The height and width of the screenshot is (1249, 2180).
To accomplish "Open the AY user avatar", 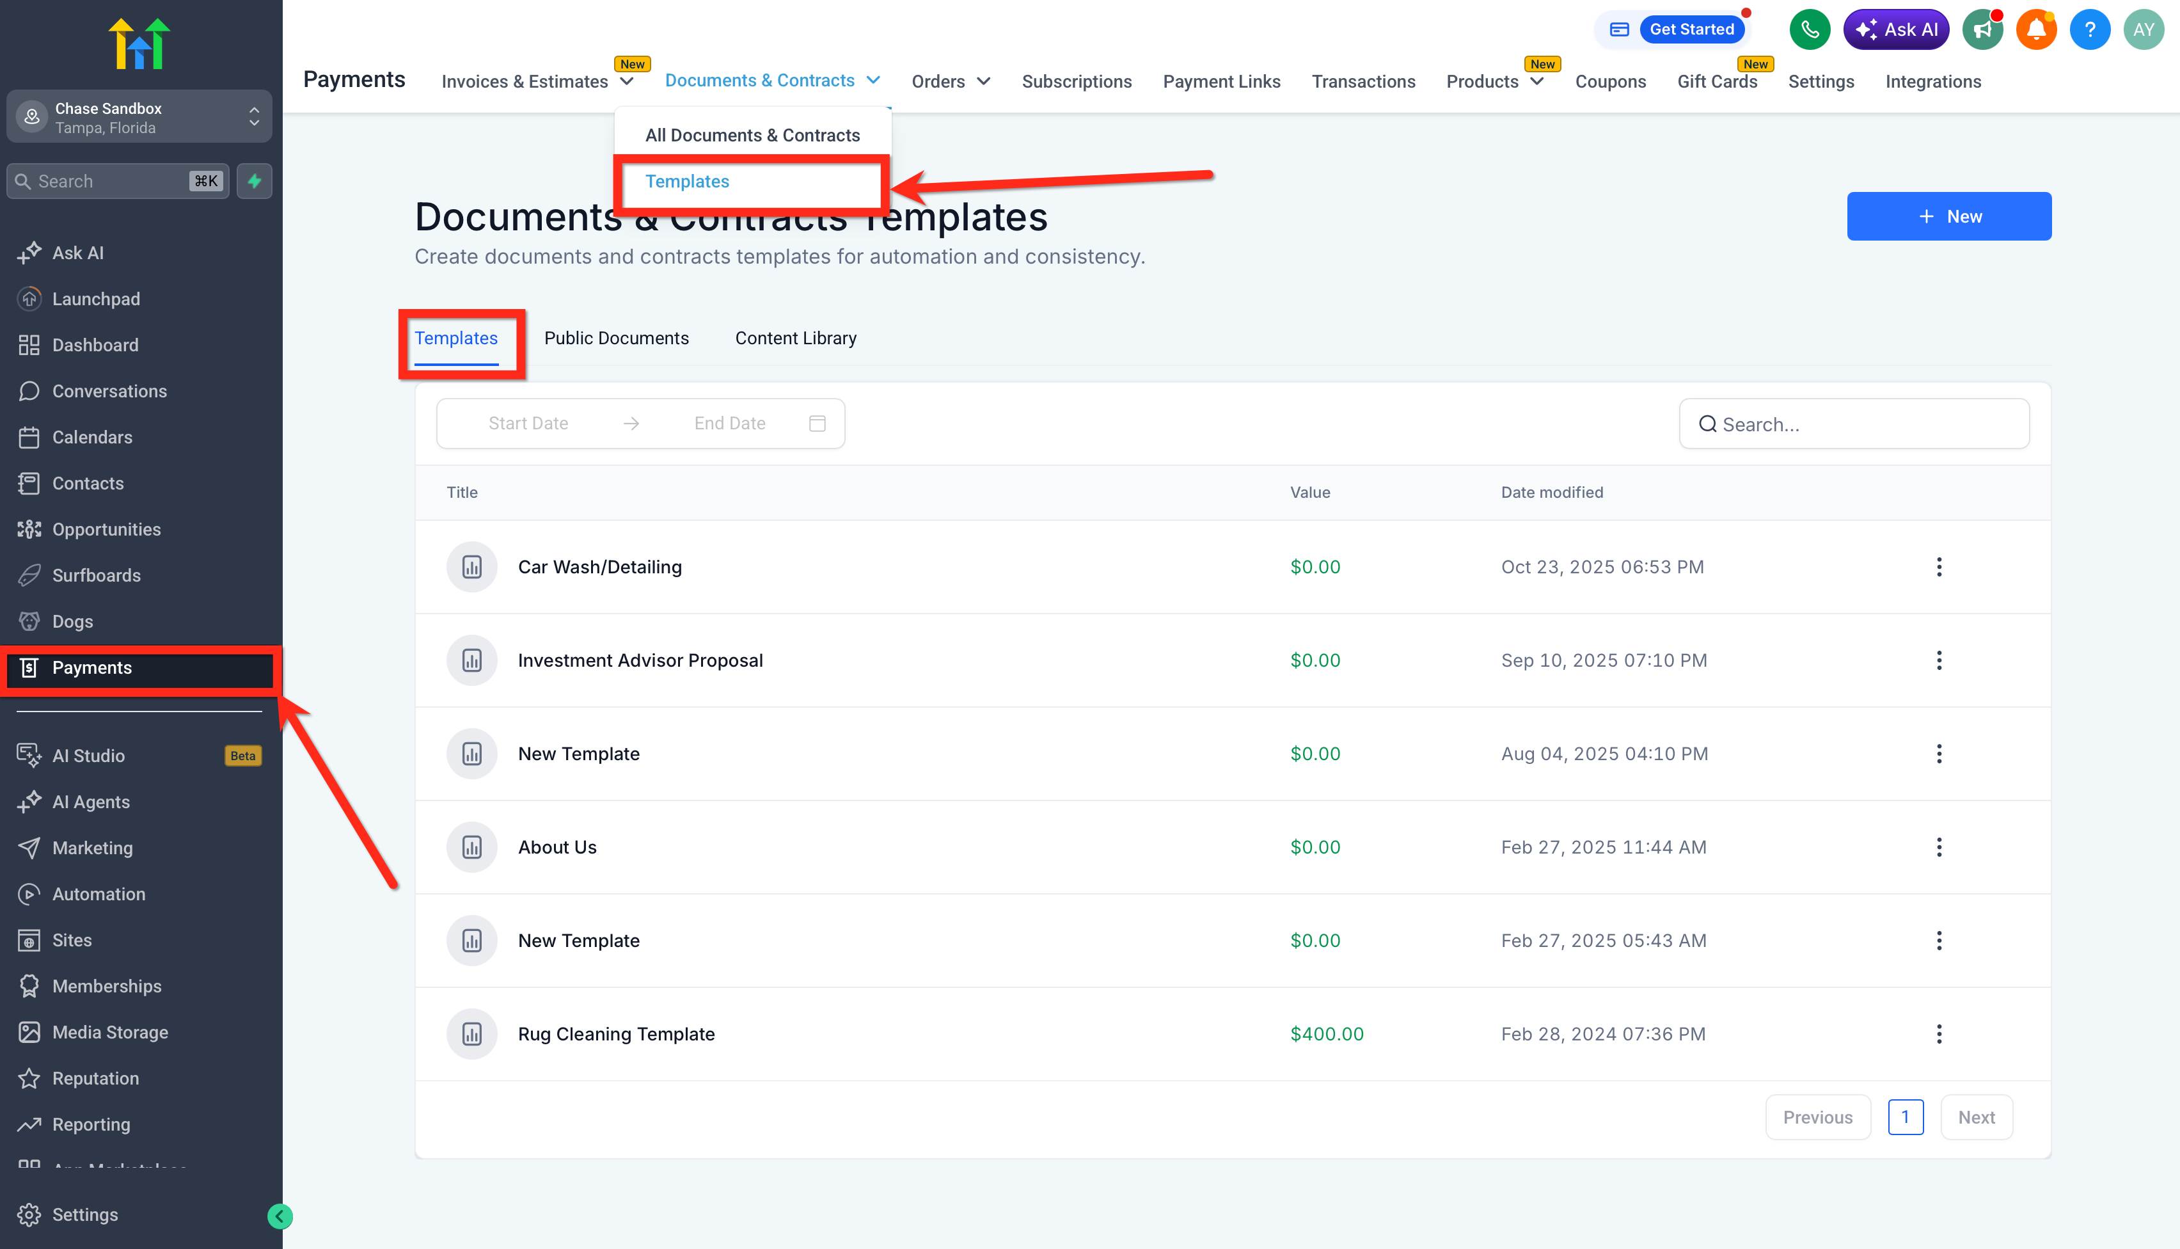I will click(2143, 30).
